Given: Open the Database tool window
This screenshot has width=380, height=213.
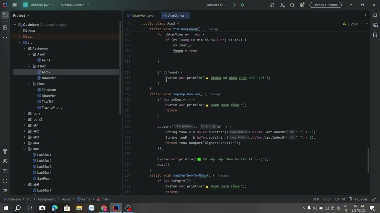Looking at the screenshot, I should click(x=375, y=35).
